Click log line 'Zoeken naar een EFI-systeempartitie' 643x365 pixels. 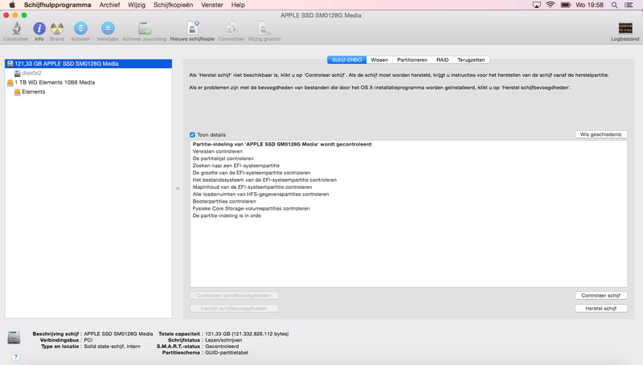pyautogui.click(x=235, y=166)
